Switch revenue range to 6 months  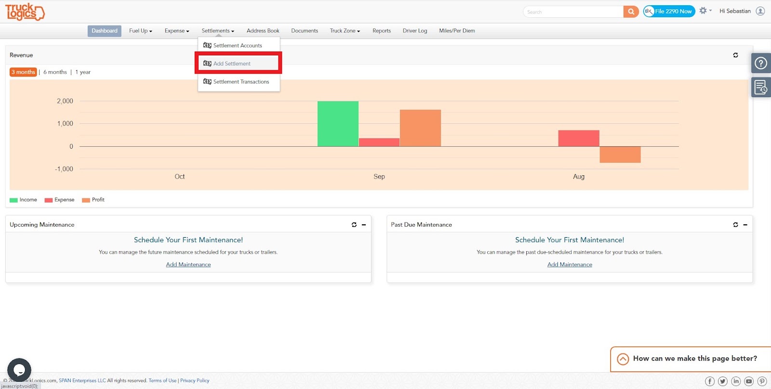(x=55, y=72)
